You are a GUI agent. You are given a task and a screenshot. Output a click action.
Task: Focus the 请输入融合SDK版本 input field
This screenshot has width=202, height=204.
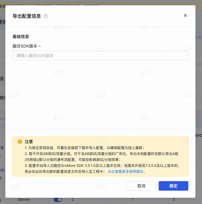click(x=100, y=56)
